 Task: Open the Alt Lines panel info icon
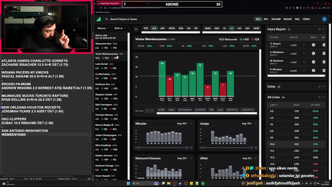319,97
